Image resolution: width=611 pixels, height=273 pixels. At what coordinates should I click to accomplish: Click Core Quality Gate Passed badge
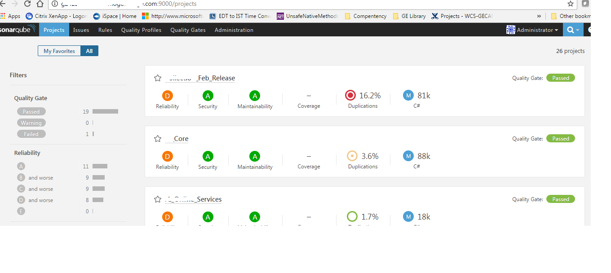(x=561, y=139)
